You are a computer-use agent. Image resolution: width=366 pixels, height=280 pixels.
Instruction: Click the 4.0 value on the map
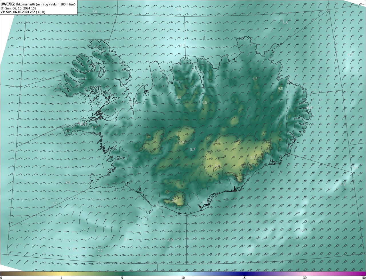[x=281, y=88]
